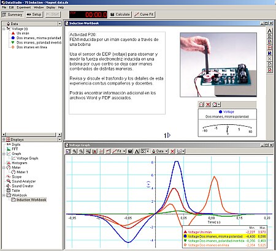Open the Help menu
Viewport: 276px width, 251px height.
[61, 7]
